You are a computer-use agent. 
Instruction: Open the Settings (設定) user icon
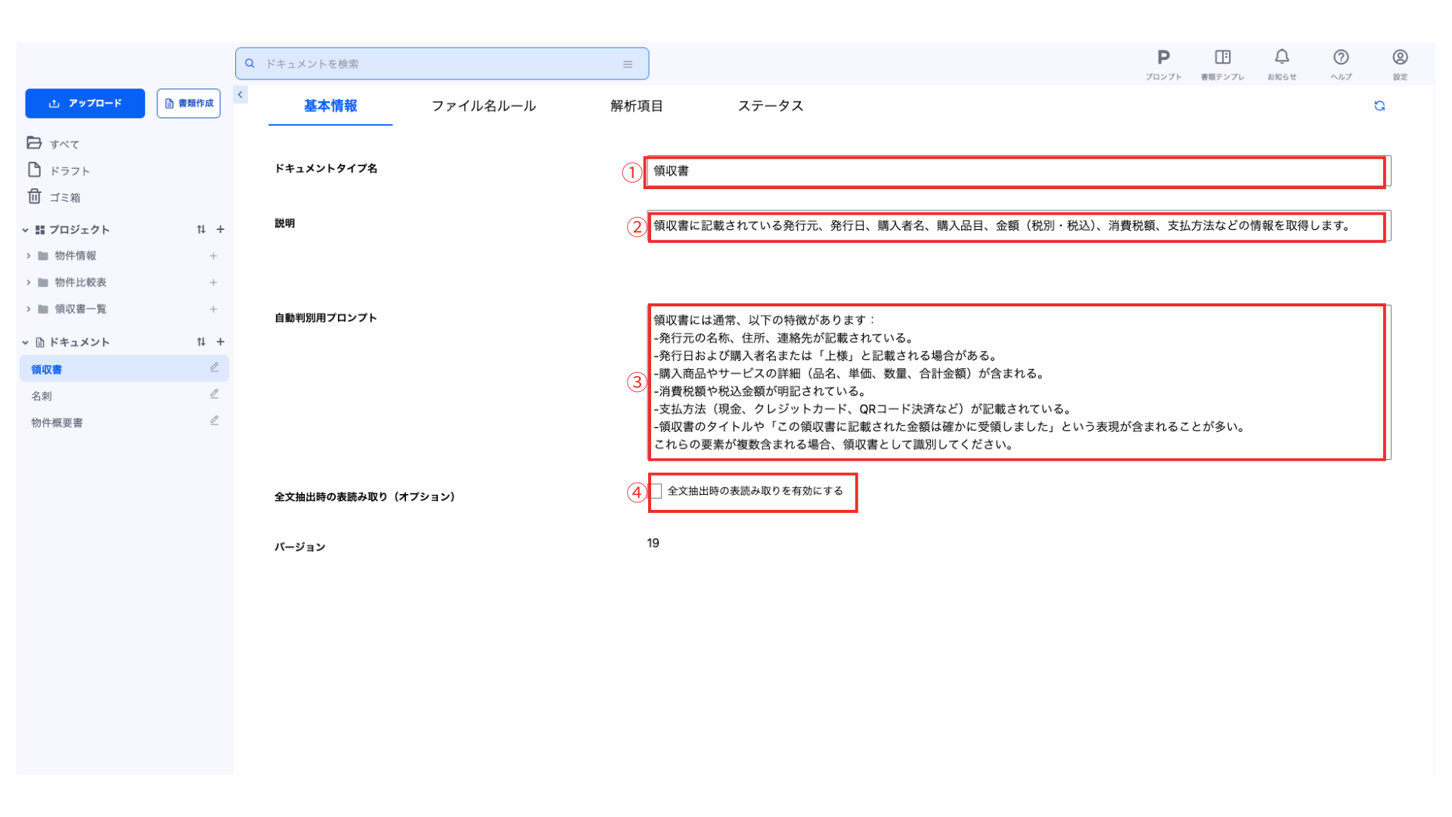[1400, 58]
